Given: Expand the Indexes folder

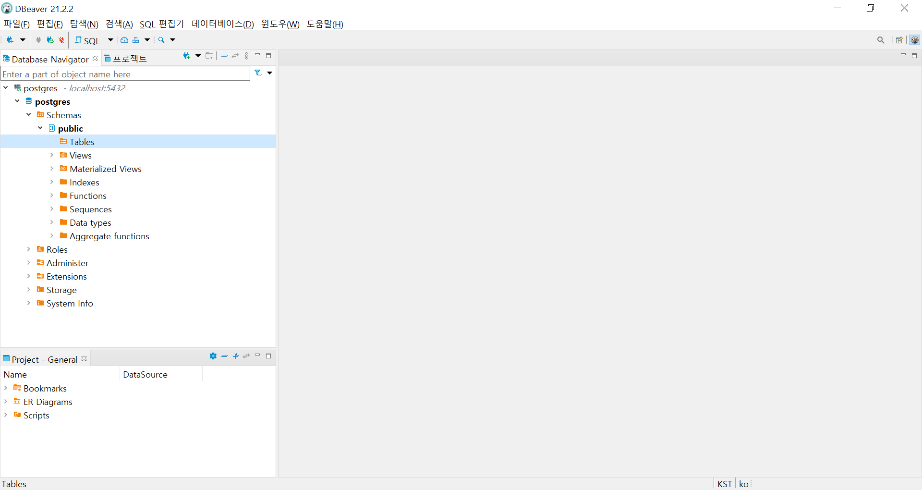Looking at the screenshot, I should coord(52,182).
